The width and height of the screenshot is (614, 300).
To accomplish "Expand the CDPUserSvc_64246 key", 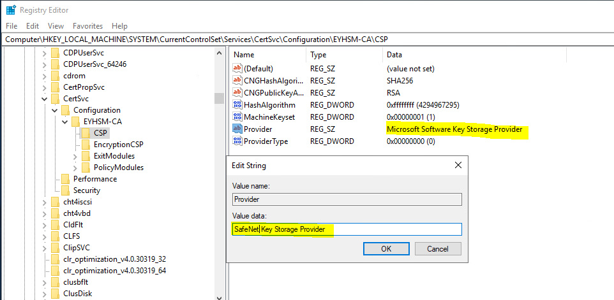I will pos(44,64).
